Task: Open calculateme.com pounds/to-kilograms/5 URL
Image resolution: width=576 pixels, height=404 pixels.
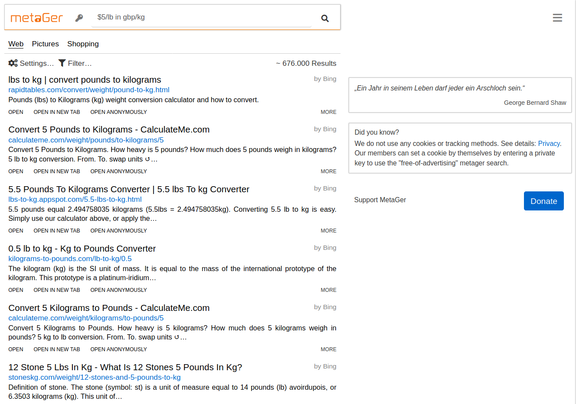Action: [x=86, y=140]
